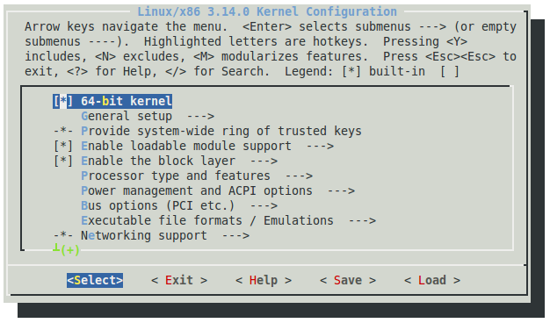Expand Executable file formats / Emulations arrow
This screenshot has width=550, height=323.
(x=362, y=220)
